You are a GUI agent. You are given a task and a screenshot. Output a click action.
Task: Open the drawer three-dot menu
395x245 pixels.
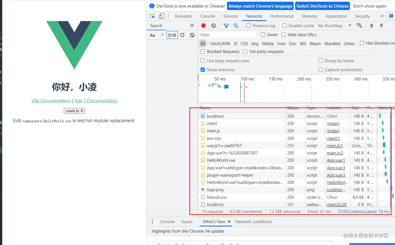pyautogui.click(x=152, y=222)
